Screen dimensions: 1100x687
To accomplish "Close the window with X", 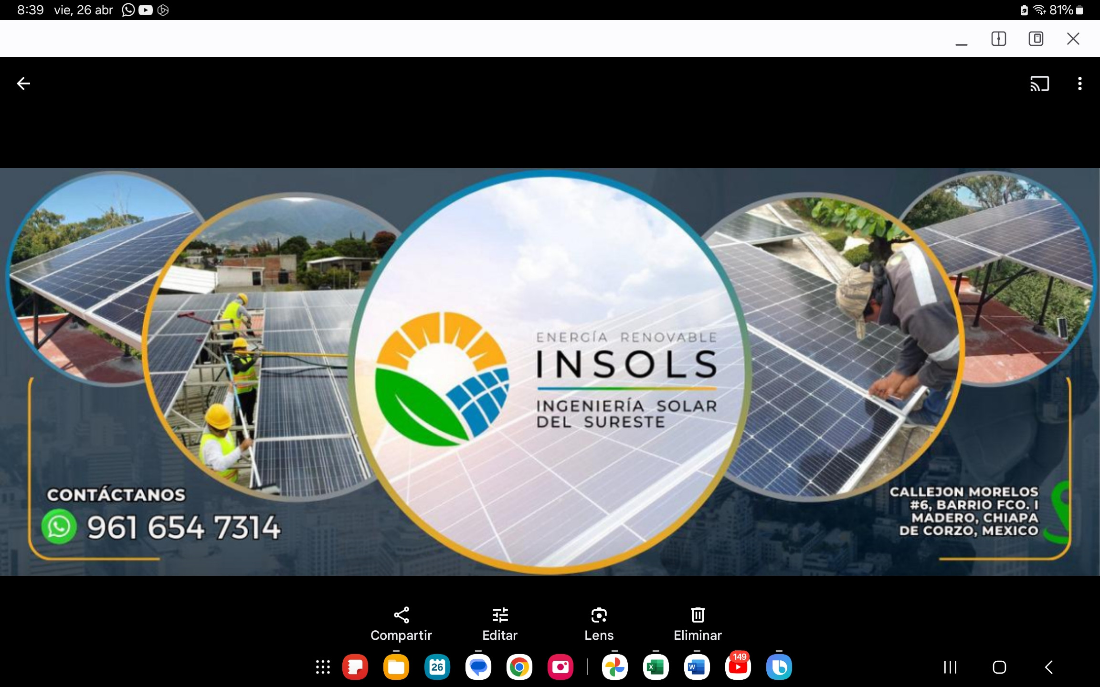I will click(x=1073, y=39).
